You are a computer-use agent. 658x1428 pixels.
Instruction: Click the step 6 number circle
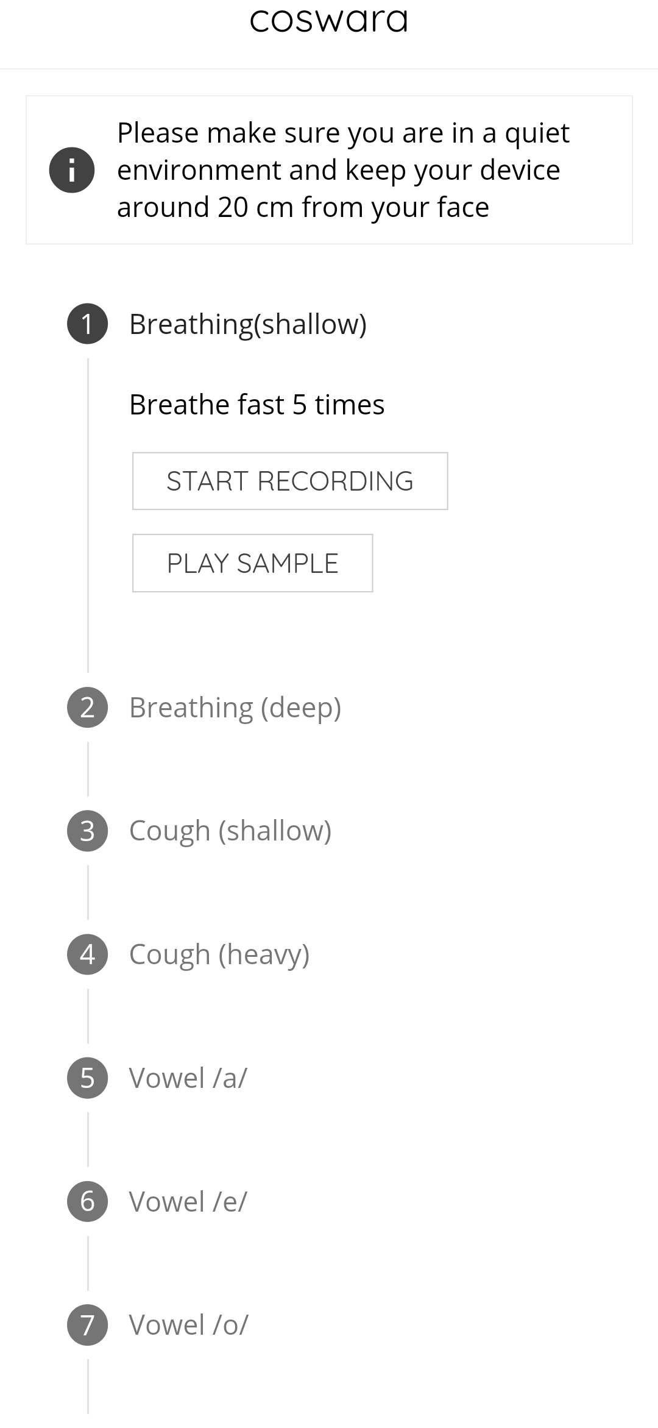click(x=87, y=1201)
